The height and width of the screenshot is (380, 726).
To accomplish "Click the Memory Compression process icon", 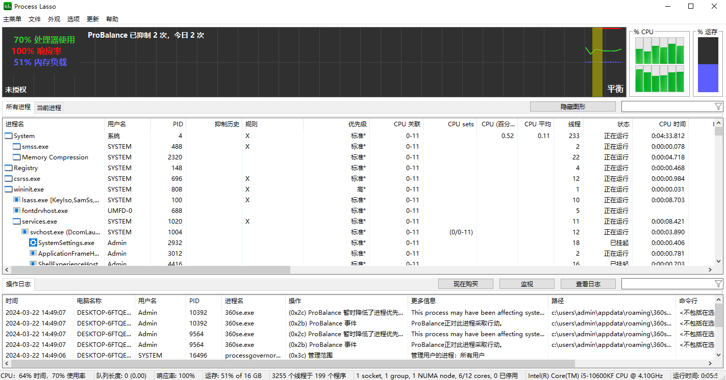I will click(x=17, y=157).
